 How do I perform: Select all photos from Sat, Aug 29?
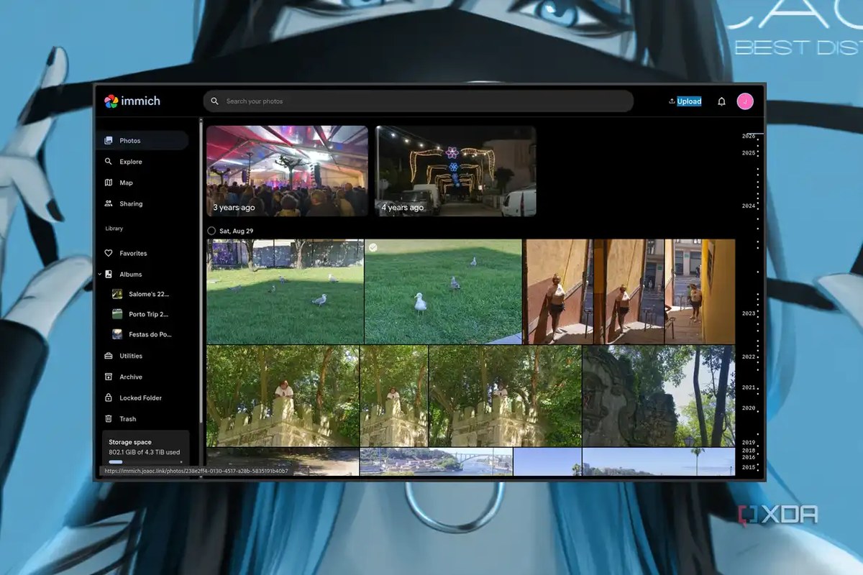211,231
